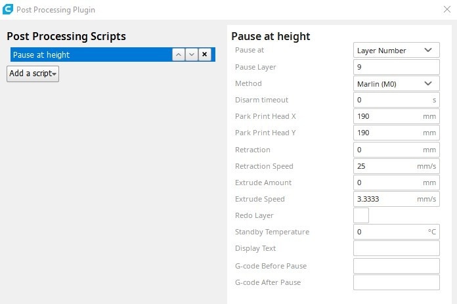Edit the Disarm timeout value

point(391,100)
